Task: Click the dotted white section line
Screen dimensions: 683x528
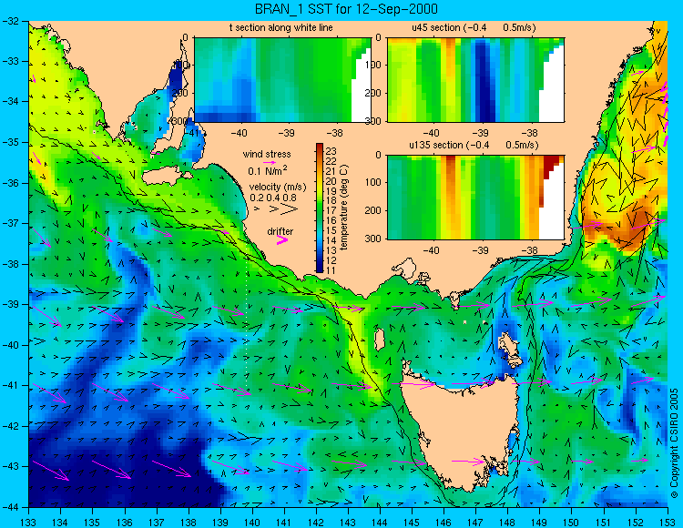Action: point(247,323)
